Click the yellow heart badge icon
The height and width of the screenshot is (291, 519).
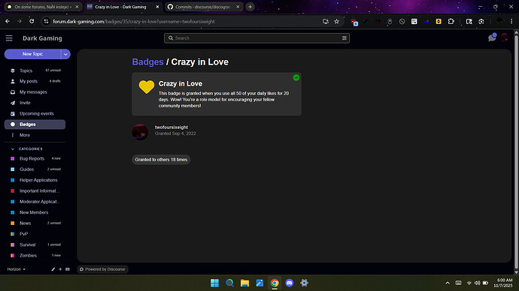(x=147, y=87)
